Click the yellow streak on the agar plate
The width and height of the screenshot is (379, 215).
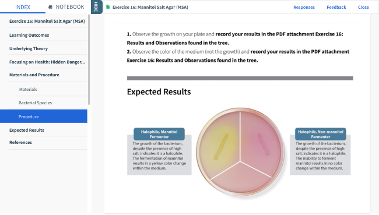(221, 147)
